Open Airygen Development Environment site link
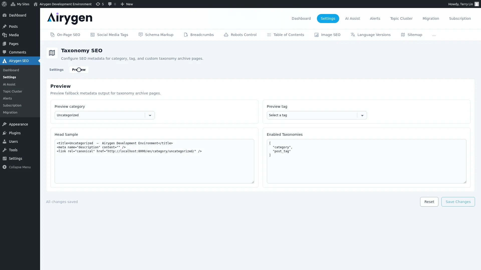Viewport: 481px width, 270px height. (x=63, y=4)
